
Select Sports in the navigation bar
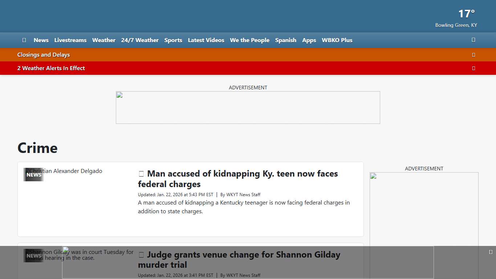point(173,40)
